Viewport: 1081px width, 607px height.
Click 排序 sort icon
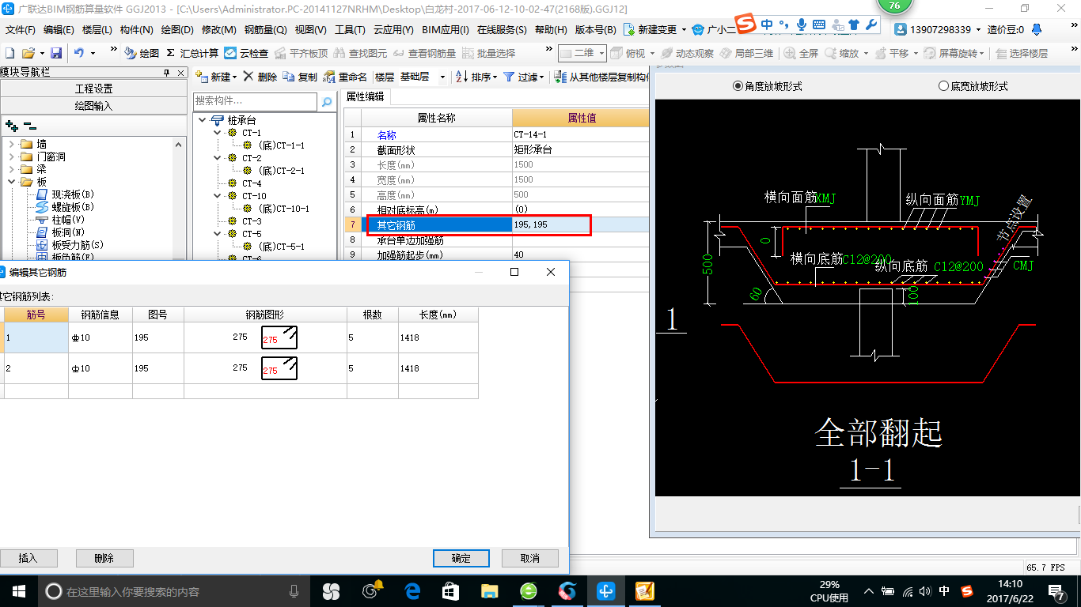click(x=462, y=77)
